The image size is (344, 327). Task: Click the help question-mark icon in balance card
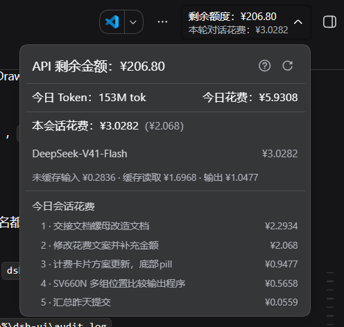click(265, 66)
